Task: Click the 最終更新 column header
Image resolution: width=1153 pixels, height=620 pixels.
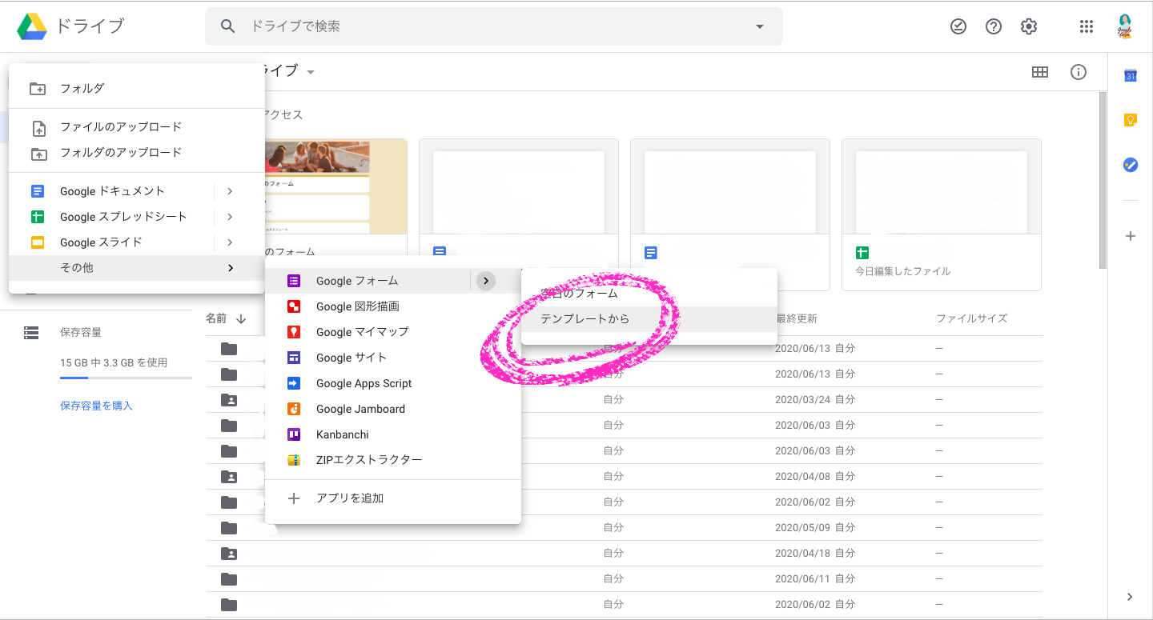Action: click(x=796, y=318)
